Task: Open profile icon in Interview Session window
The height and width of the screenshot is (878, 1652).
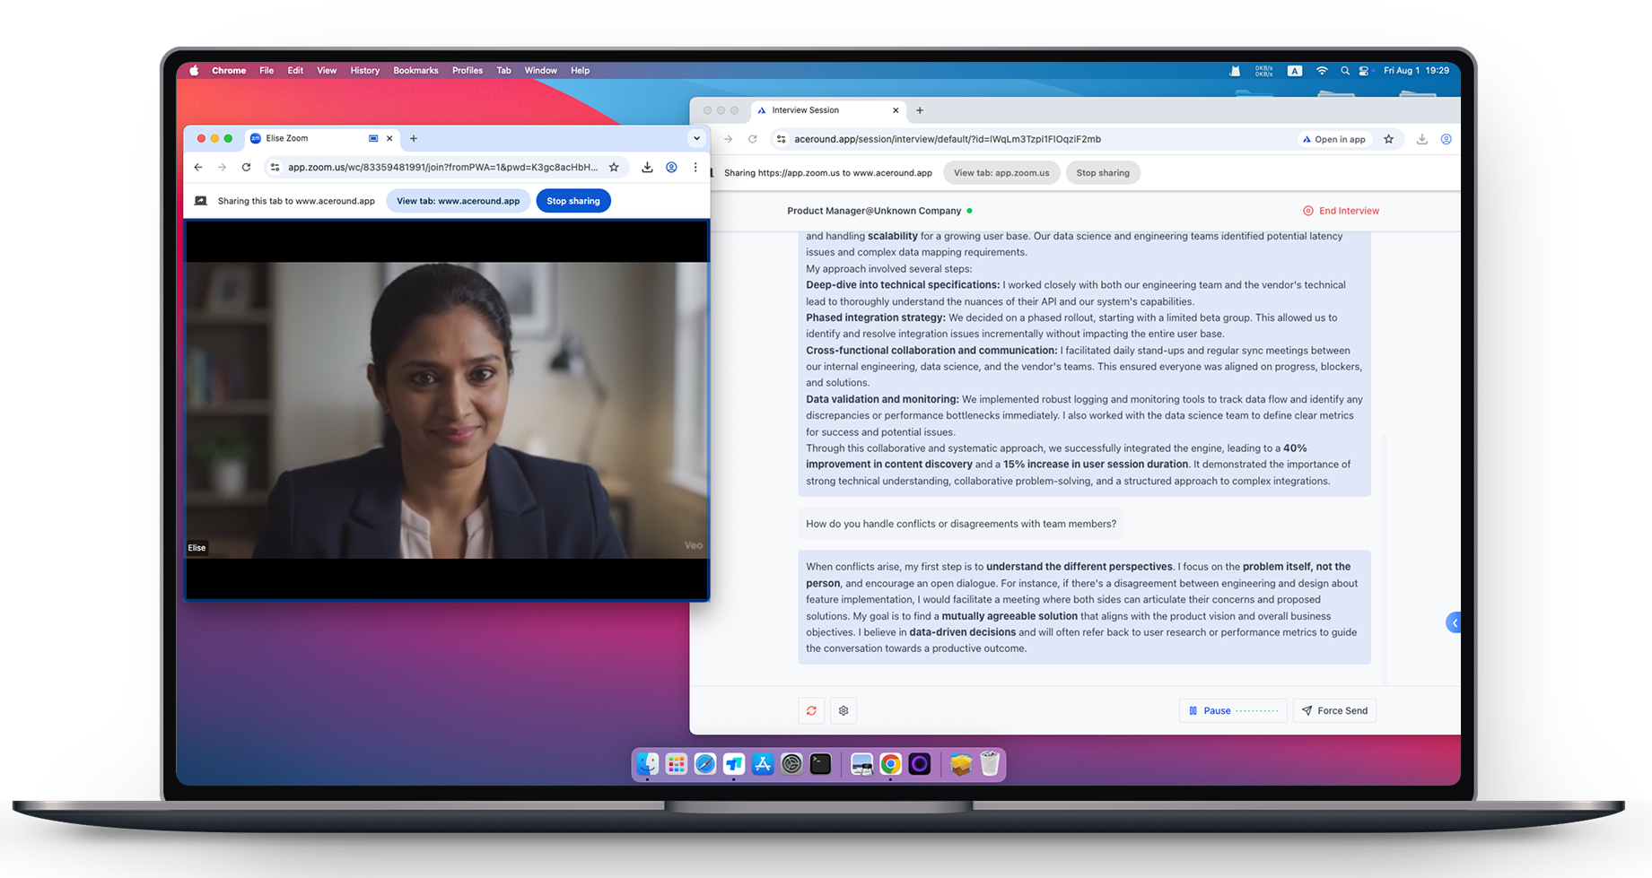Action: pyautogui.click(x=1447, y=139)
